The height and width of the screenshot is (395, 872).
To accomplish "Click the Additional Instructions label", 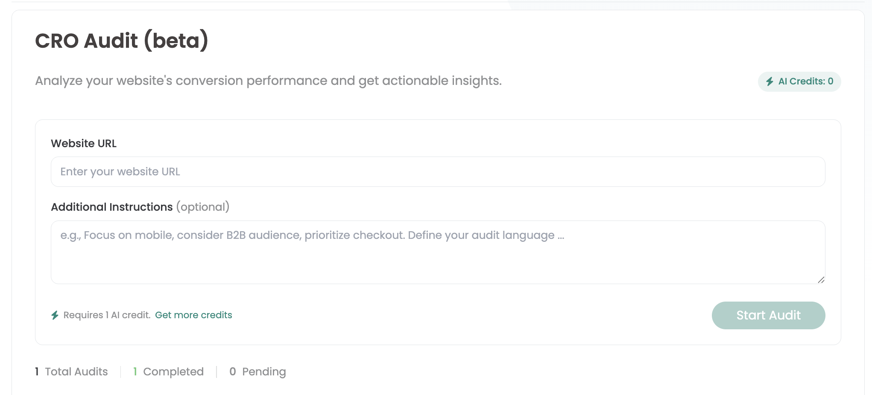I will 112,207.
